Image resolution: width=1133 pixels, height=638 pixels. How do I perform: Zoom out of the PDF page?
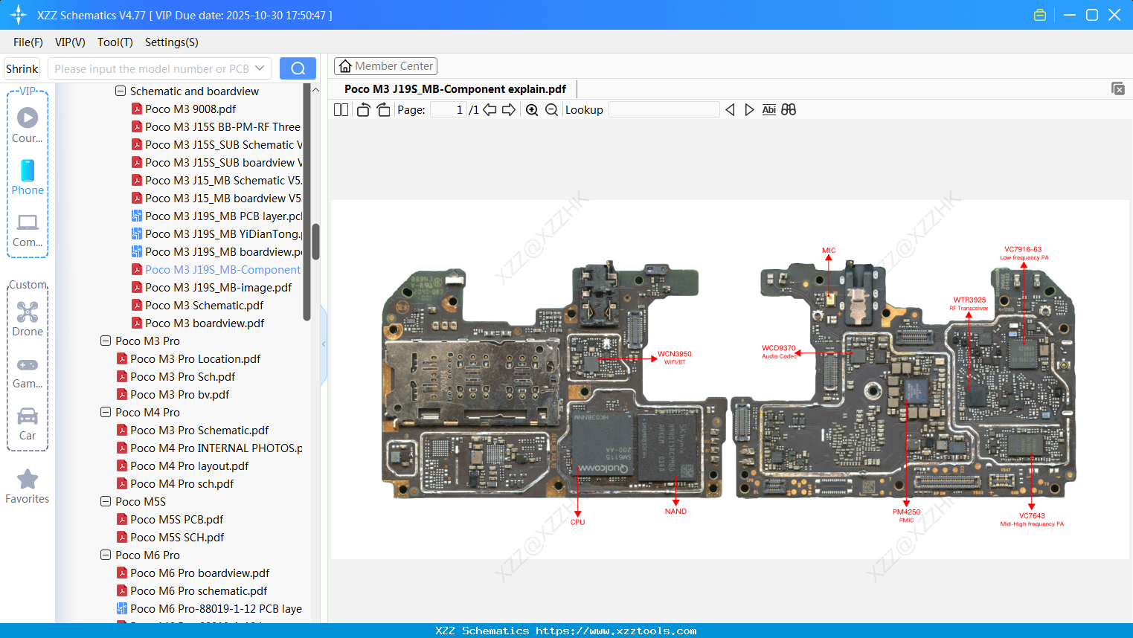pos(552,109)
